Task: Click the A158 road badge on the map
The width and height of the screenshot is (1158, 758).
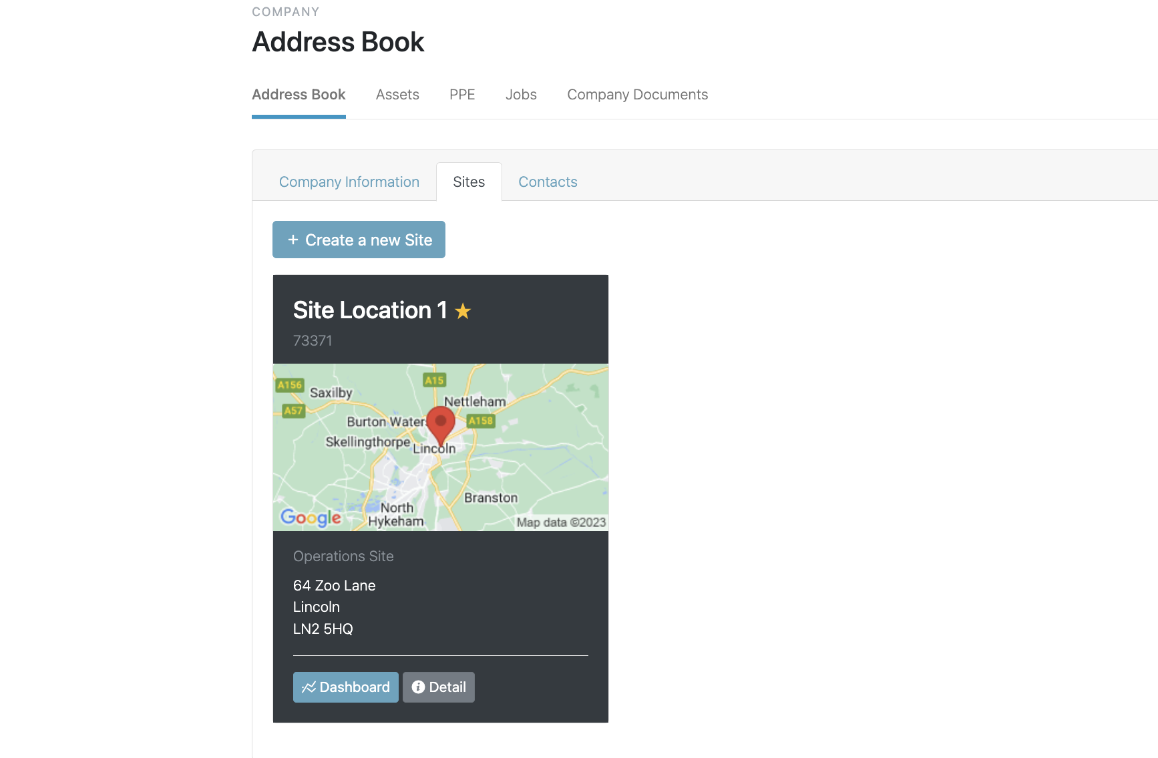Action: [481, 420]
